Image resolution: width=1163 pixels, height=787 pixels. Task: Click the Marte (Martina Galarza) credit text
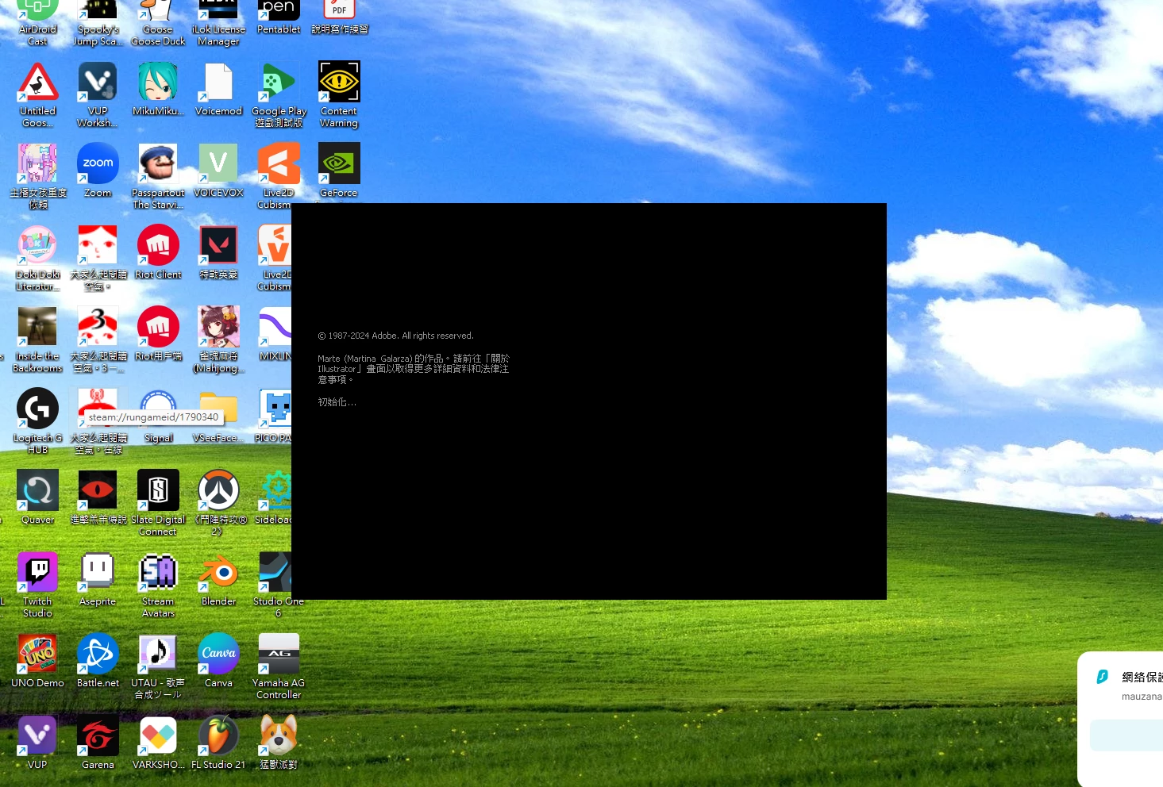tap(414, 369)
